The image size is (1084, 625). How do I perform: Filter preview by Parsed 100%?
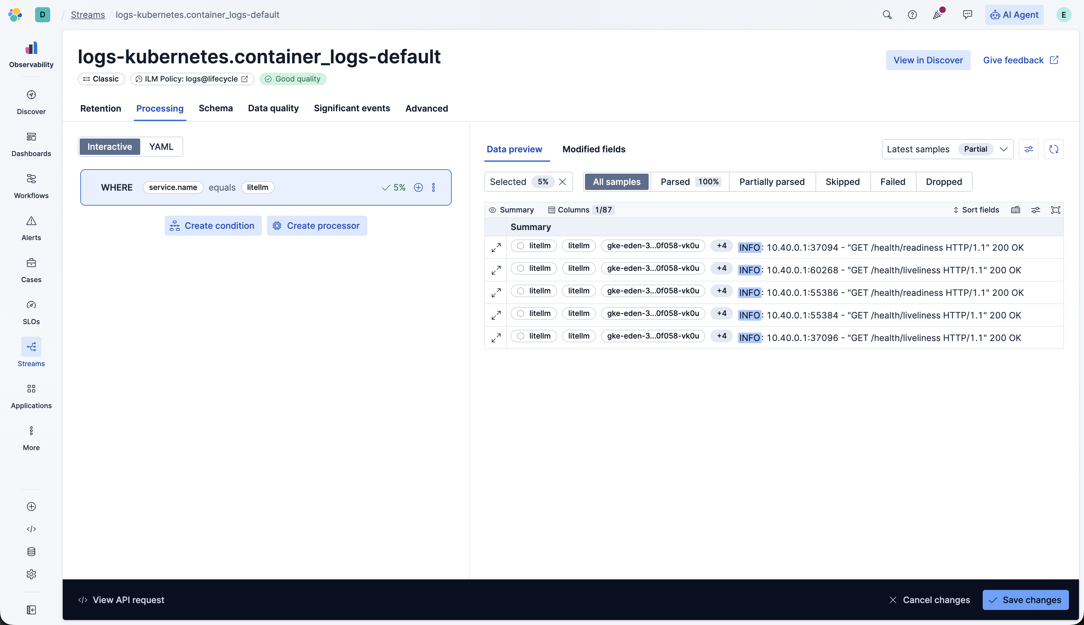click(689, 182)
